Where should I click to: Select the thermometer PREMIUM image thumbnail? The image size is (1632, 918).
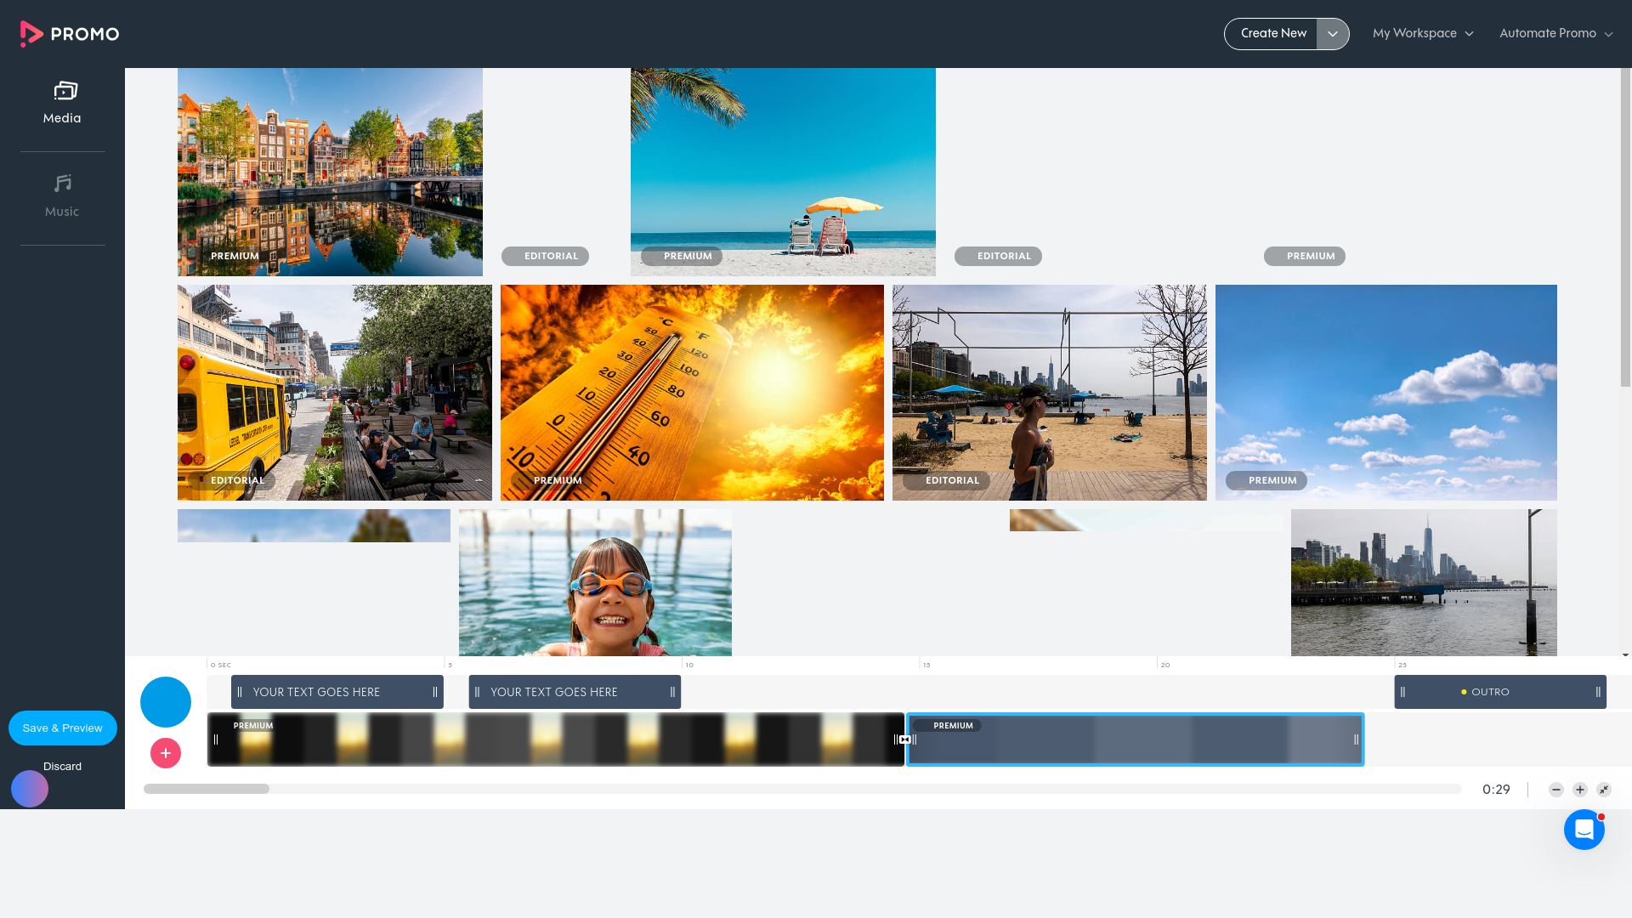point(691,392)
